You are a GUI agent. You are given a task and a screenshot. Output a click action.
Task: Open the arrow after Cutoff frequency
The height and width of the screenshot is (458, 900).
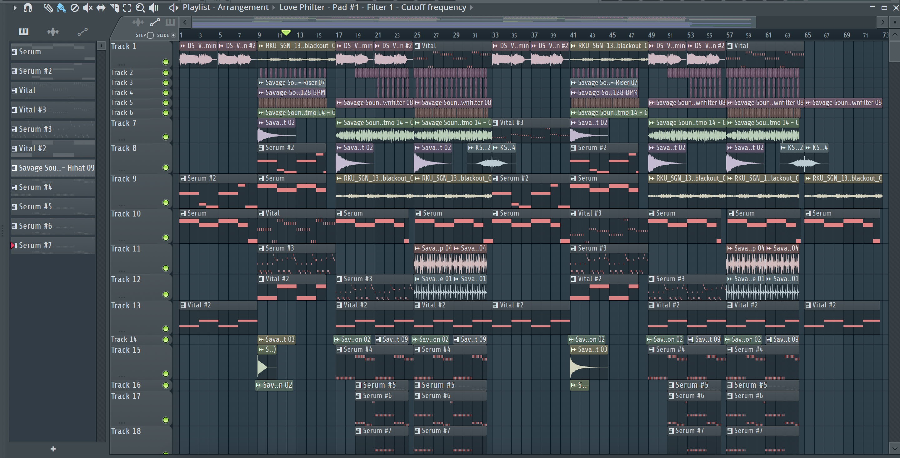pyautogui.click(x=471, y=7)
